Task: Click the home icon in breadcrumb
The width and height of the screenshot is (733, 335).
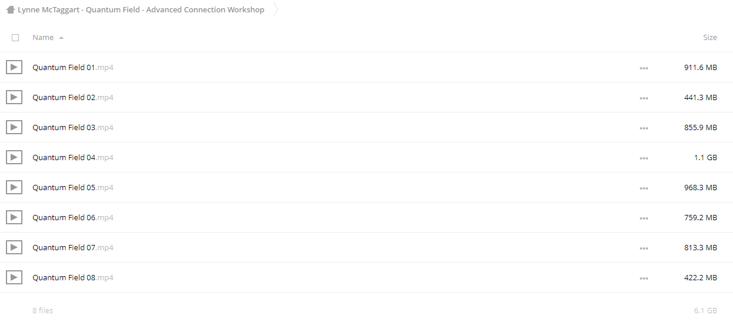Action: pyautogui.click(x=10, y=9)
